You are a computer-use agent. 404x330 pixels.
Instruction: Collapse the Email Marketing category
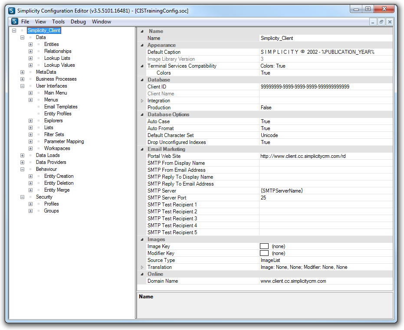pos(142,149)
